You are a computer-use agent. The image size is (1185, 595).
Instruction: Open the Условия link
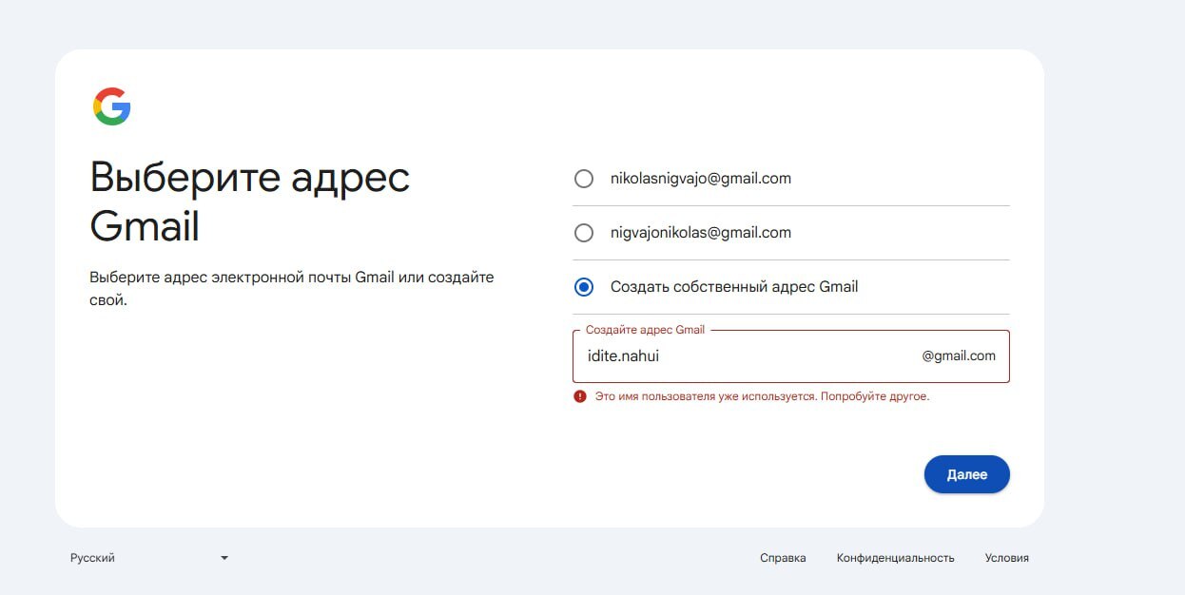(x=1006, y=558)
